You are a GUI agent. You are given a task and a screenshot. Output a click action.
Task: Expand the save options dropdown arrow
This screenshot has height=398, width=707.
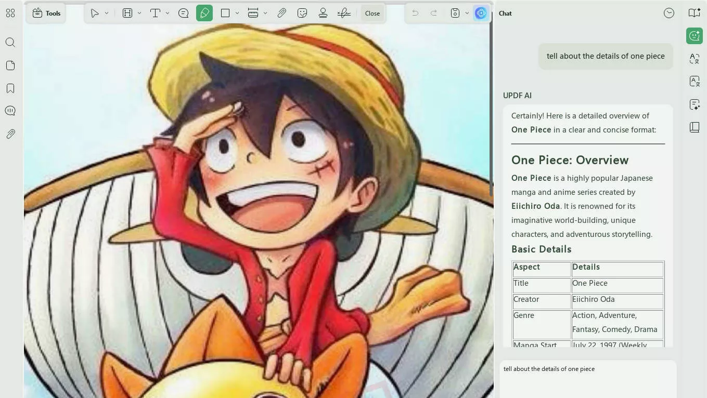coord(467,14)
